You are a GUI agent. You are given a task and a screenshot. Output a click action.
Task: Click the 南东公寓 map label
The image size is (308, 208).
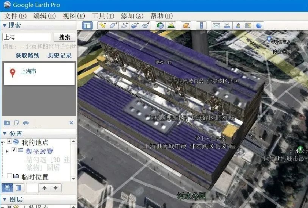tap(282, 52)
